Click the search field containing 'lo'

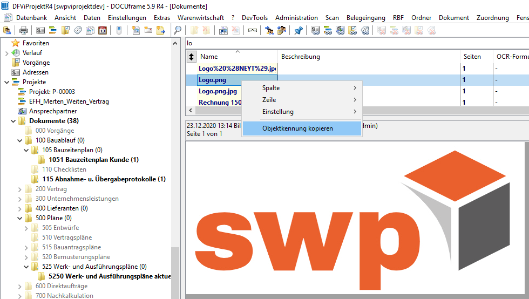click(x=357, y=43)
